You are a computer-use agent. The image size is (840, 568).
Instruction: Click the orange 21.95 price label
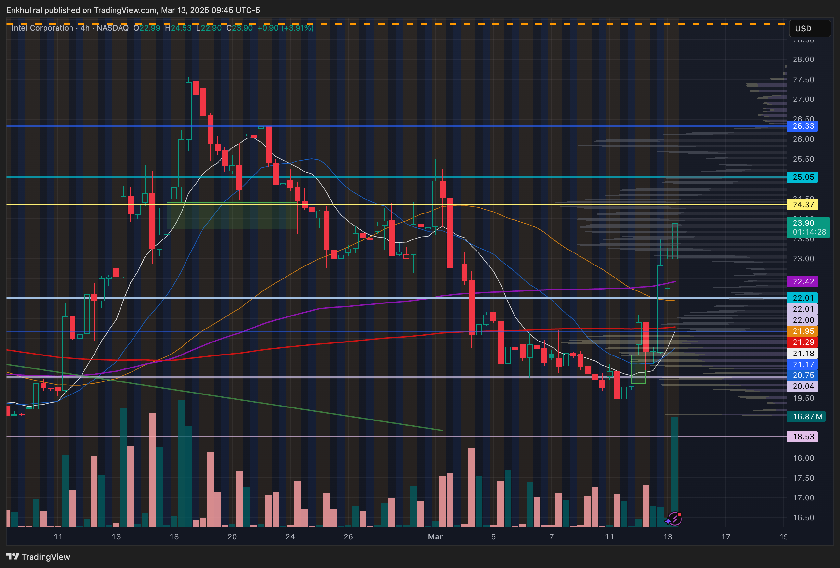click(803, 331)
